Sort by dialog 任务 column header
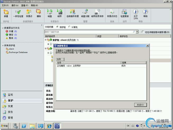The height and width of the screenshot is (130, 173). tap(89, 63)
